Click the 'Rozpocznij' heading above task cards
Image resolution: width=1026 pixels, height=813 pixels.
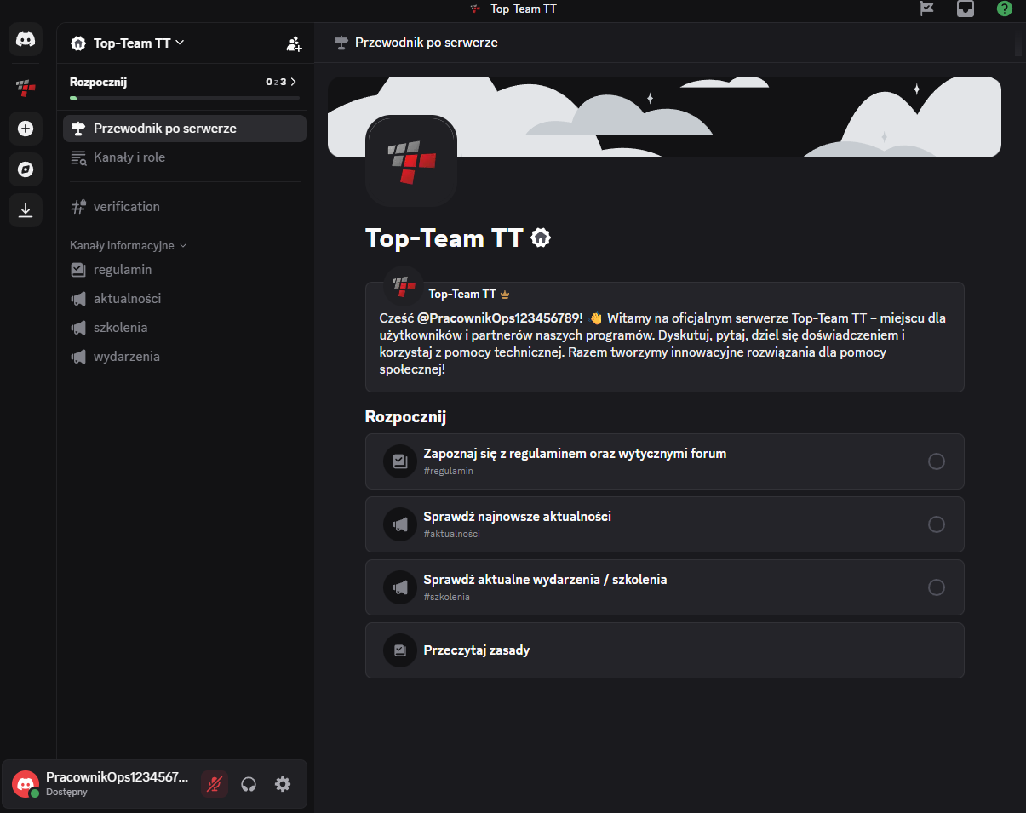click(405, 417)
